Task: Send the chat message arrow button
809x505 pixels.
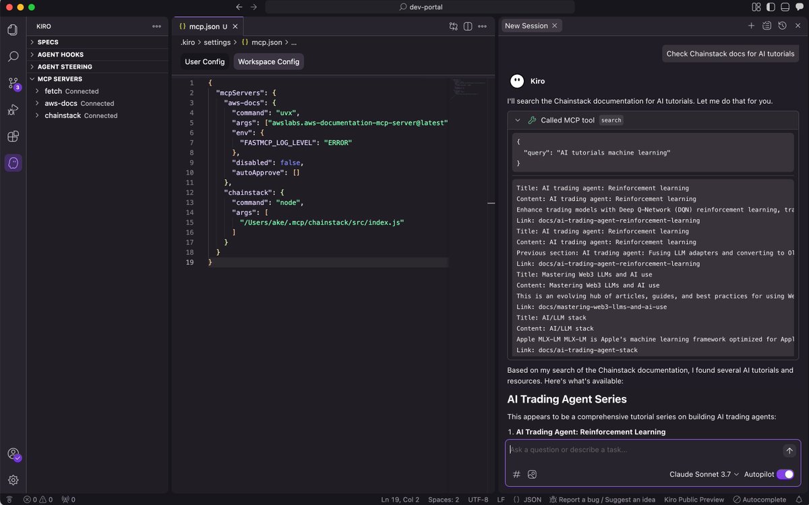Action: tap(789, 450)
